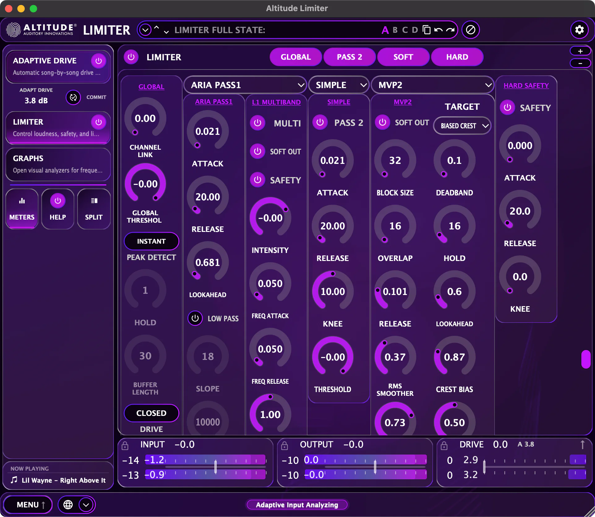Click the bypass circle-slash icon

point(470,30)
